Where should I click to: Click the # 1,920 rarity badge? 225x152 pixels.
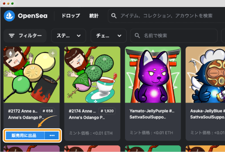(107, 111)
